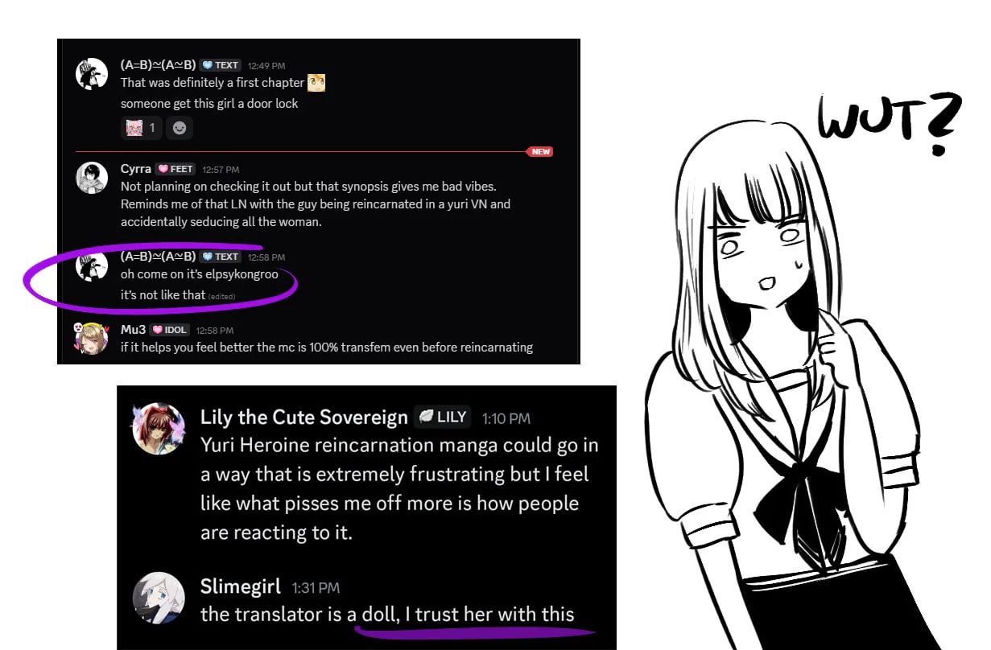Click the add reaction smiley icon
Screen dimensions: 991x650
[179, 127]
